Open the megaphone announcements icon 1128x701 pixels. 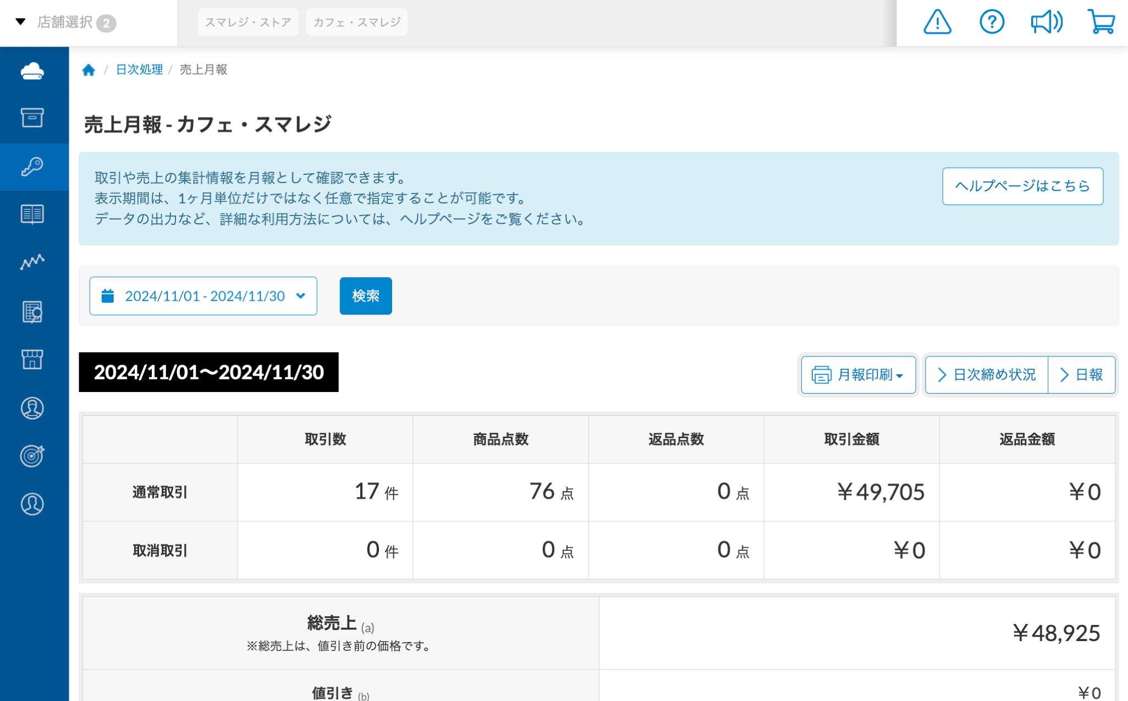click(x=1046, y=23)
